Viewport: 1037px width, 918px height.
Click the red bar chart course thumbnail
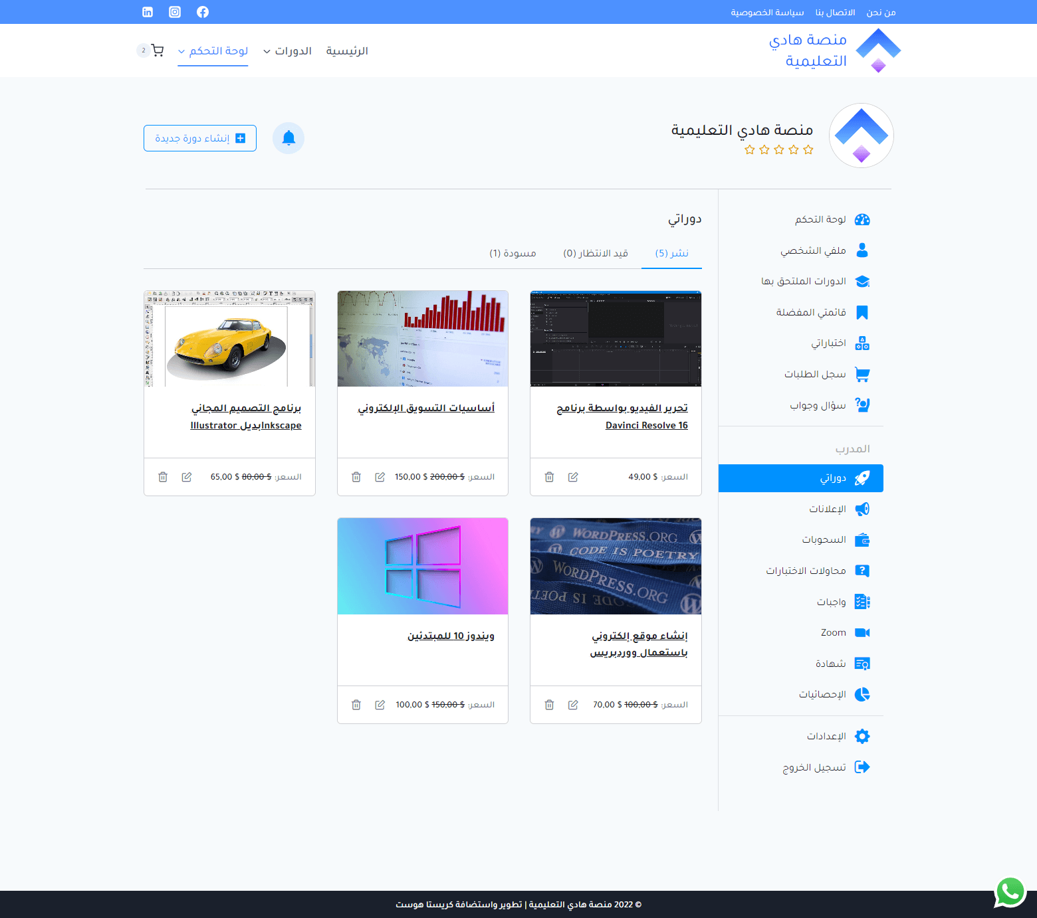point(423,339)
